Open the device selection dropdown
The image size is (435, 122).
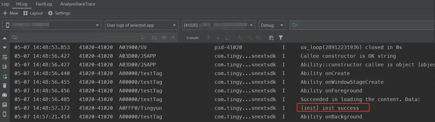click(x=52, y=25)
